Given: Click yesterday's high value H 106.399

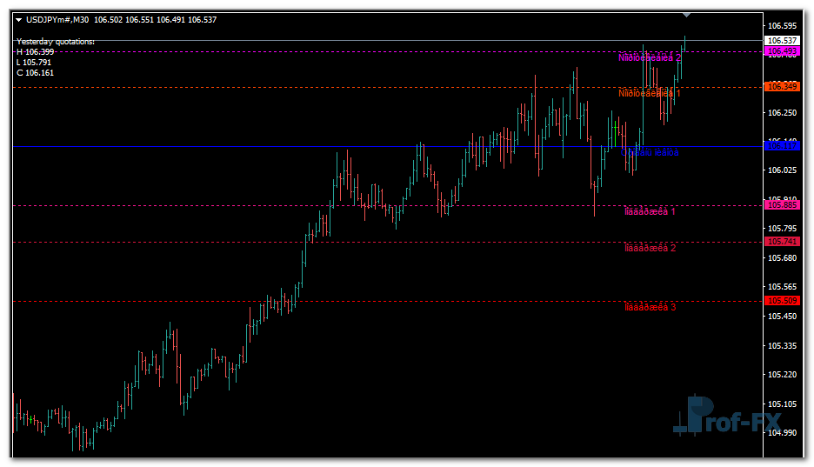Looking at the screenshot, I should 34,52.
